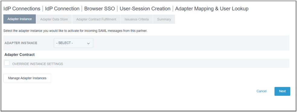
Task: Click the Adapter Contract section heading
Action: pos(20,54)
